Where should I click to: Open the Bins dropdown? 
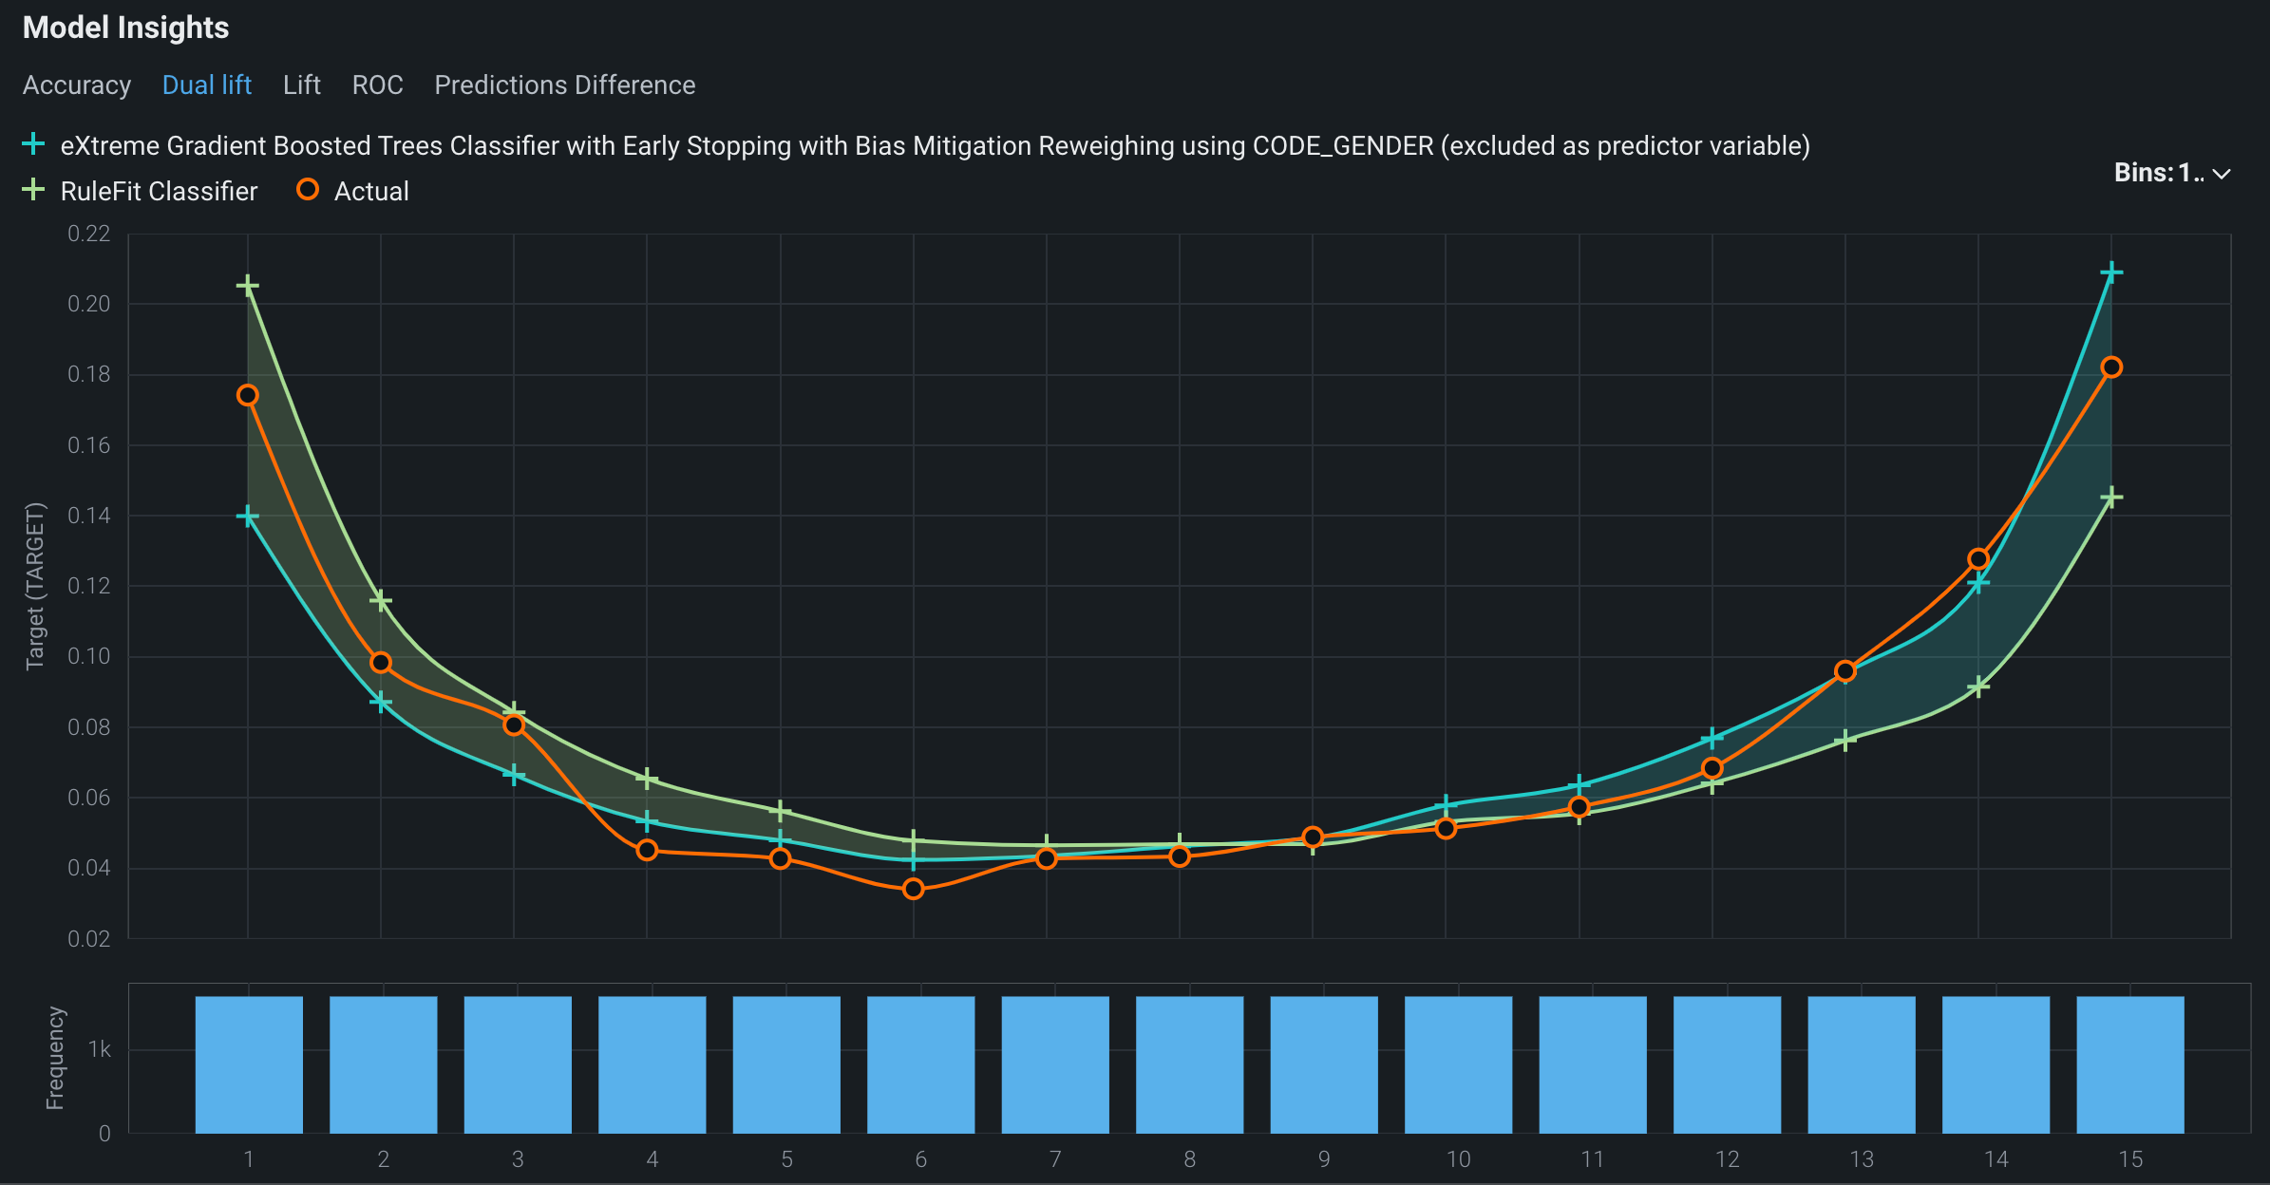(x=2158, y=173)
